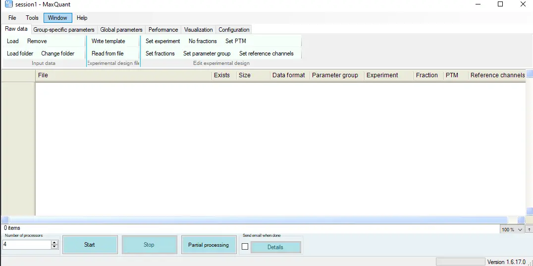Image resolution: width=533 pixels, height=266 pixels.
Task: Click the Experiment column header
Action: [x=389, y=75]
